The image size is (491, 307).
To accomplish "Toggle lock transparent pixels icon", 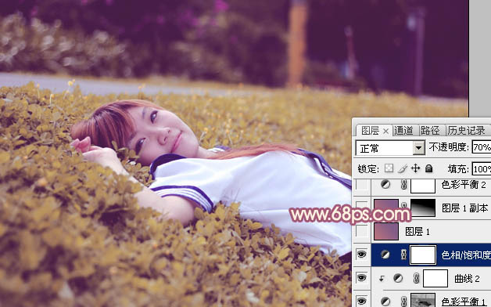I will (x=389, y=168).
